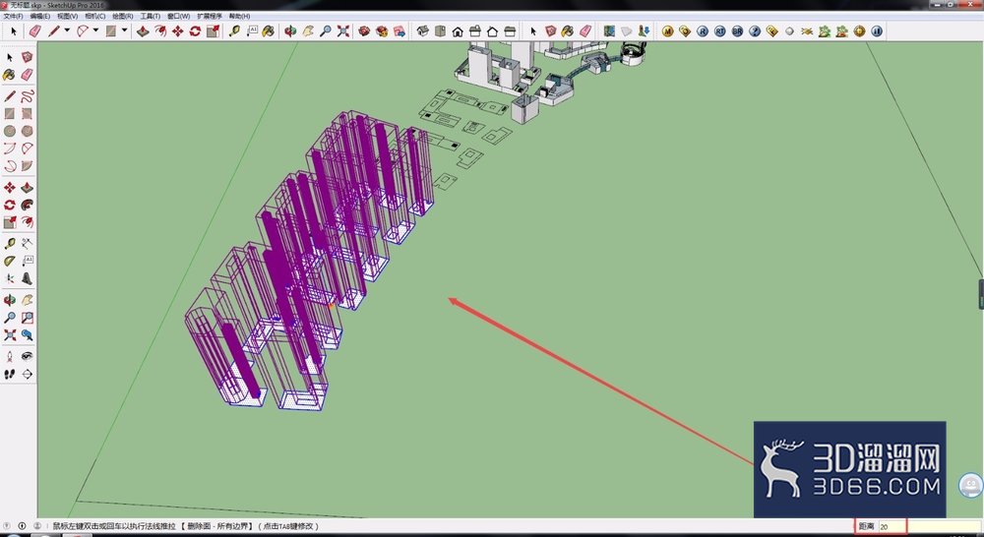Image resolution: width=984 pixels, height=537 pixels.
Task: Click the 距离 label in status bar
Action: 866,526
